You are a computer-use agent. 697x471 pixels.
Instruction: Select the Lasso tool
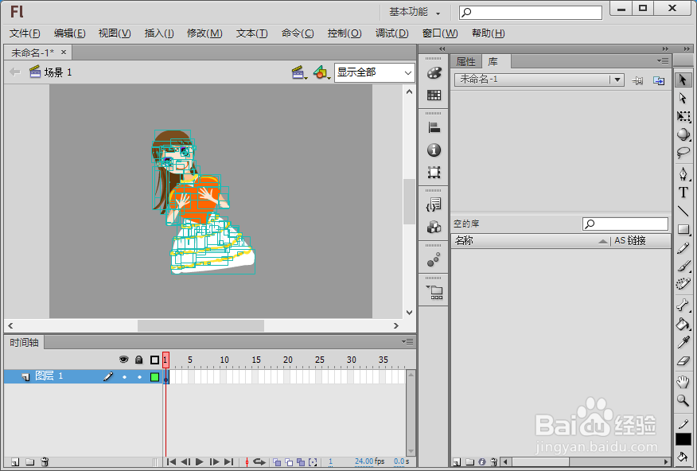[x=683, y=153]
